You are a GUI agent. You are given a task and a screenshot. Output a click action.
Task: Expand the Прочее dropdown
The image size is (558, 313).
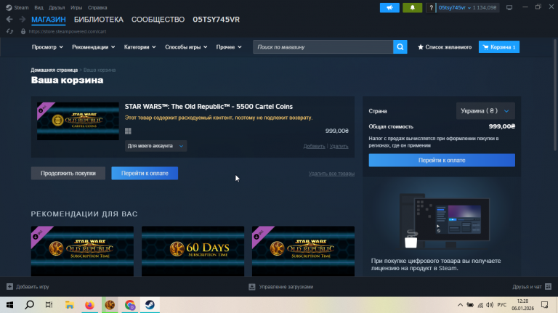(x=229, y=47)
